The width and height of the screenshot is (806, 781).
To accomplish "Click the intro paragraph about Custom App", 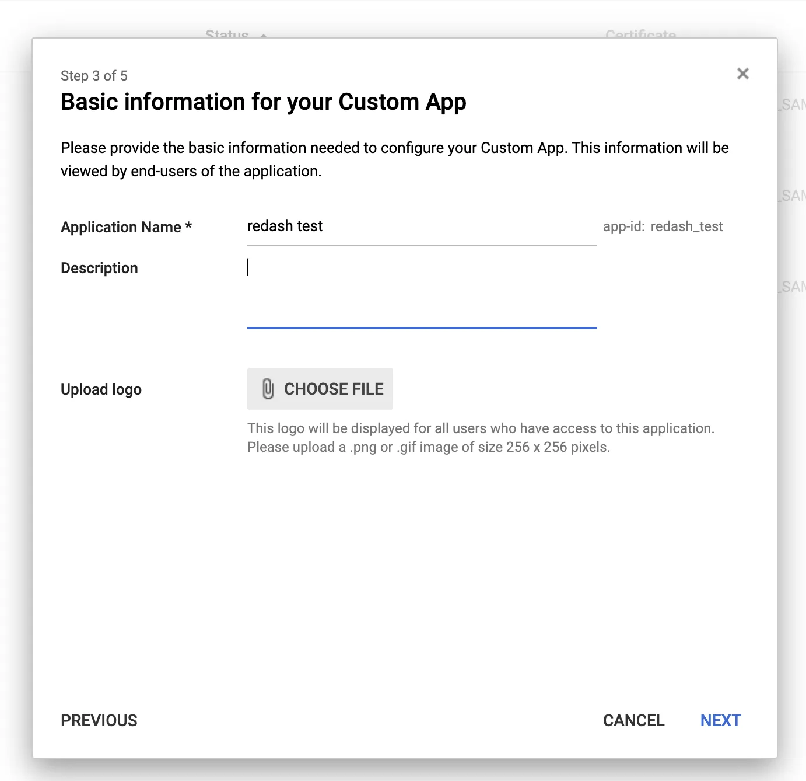I will coord(394,159).
